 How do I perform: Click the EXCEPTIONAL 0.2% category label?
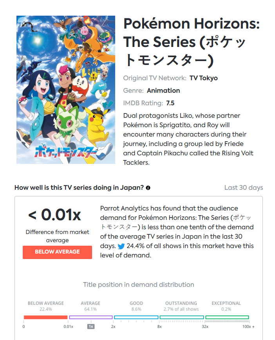(x=226, y=306)
